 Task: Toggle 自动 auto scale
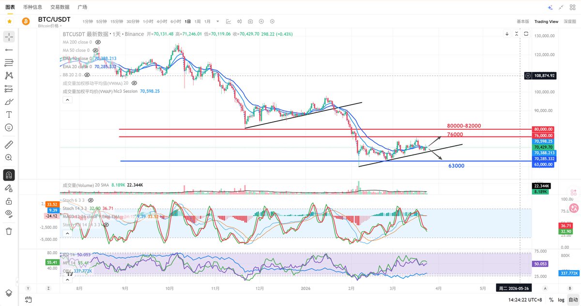tap(572, 300)
